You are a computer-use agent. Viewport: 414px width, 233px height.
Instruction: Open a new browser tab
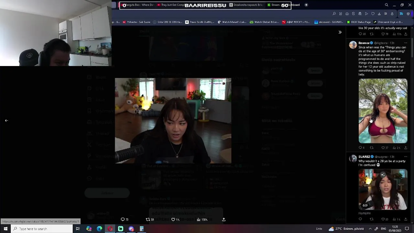306,5
